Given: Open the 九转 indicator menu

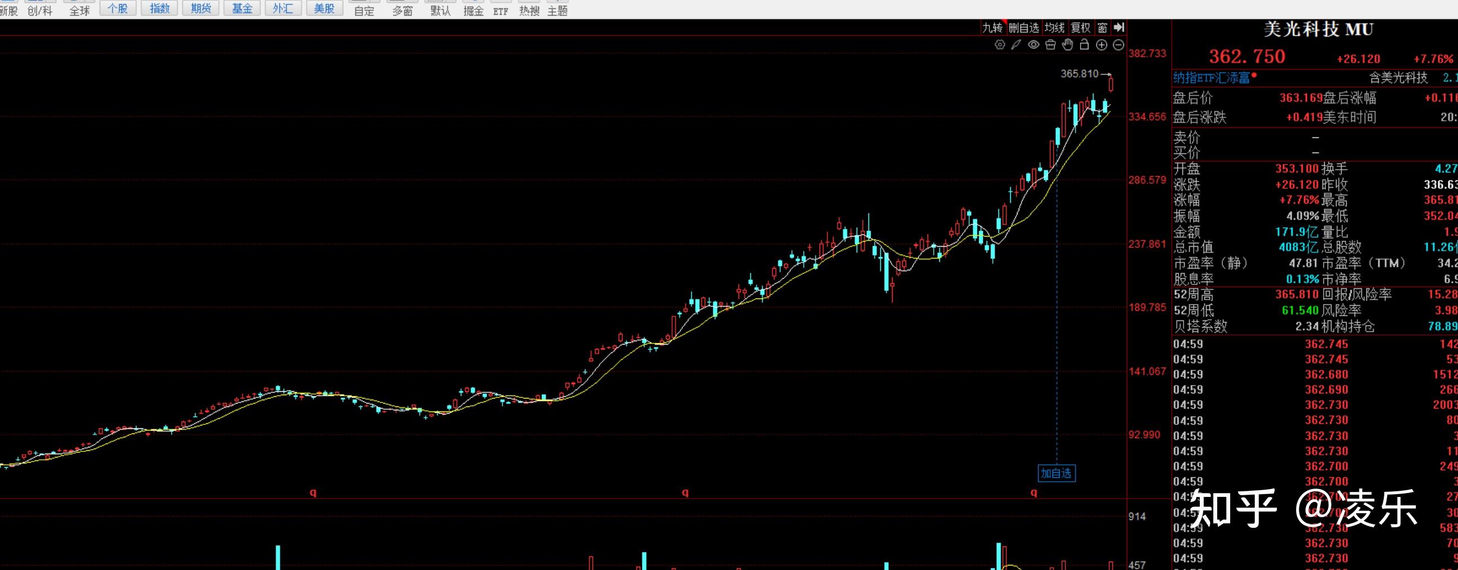Looking at the screenshot, I should pos(992,27).
